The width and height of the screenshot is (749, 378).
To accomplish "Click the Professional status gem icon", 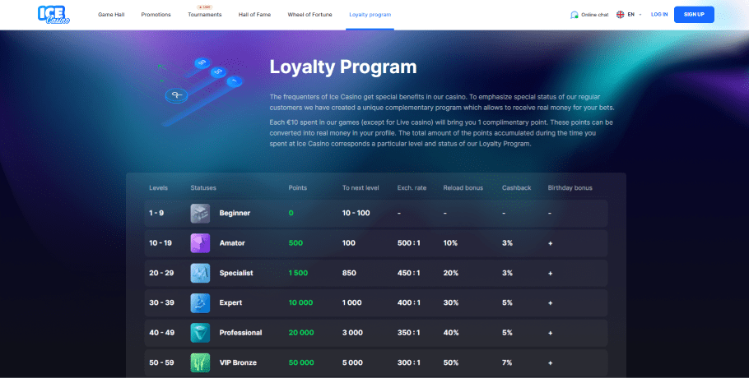I will 200,332.
